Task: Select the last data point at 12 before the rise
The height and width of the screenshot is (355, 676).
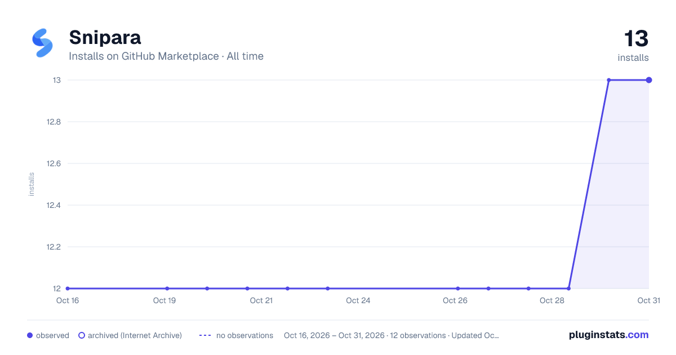Action: (568, 289)
